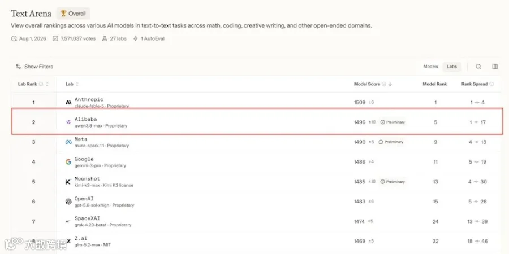Click rank spread 13 to 39

477,221
